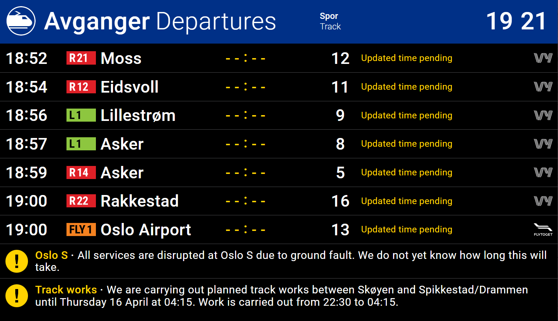This screenshot has height=321, width=558.
Task: Select the Oslo Airport destination
Action: tap(146, 229)
